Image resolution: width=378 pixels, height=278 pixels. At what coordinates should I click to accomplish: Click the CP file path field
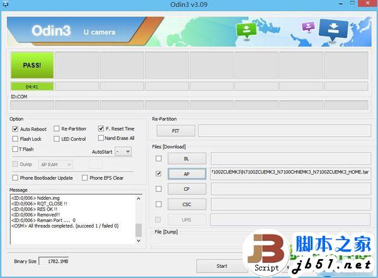(x=290, y=188)
